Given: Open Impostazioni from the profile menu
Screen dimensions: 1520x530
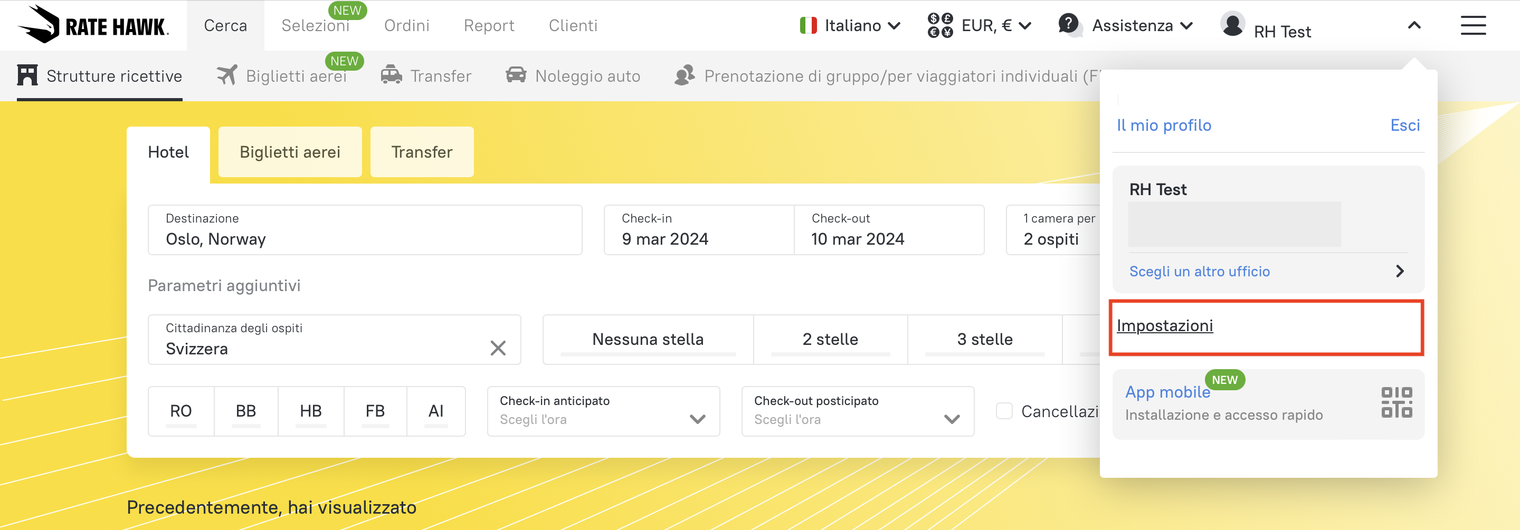Looking at the screenshot, I should (1165, 326).
